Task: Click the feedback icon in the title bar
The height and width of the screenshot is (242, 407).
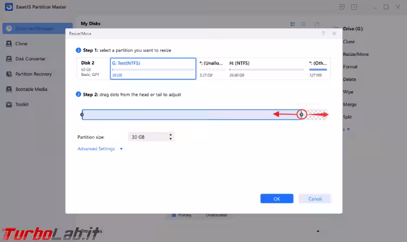Action: (342, 7)
